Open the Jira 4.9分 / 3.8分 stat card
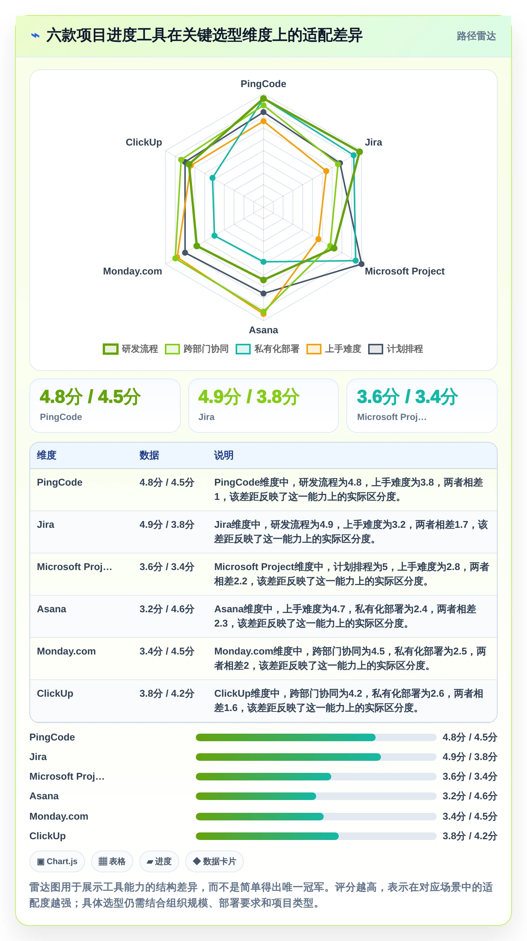The width and height of the screenshot is (527, 941). pyautogui.click(x=263, y=406)
